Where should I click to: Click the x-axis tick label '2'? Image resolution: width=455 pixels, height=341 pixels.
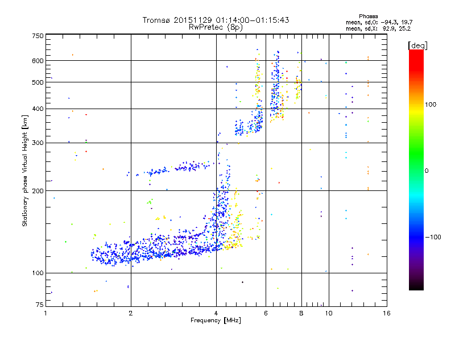(131, 313)
